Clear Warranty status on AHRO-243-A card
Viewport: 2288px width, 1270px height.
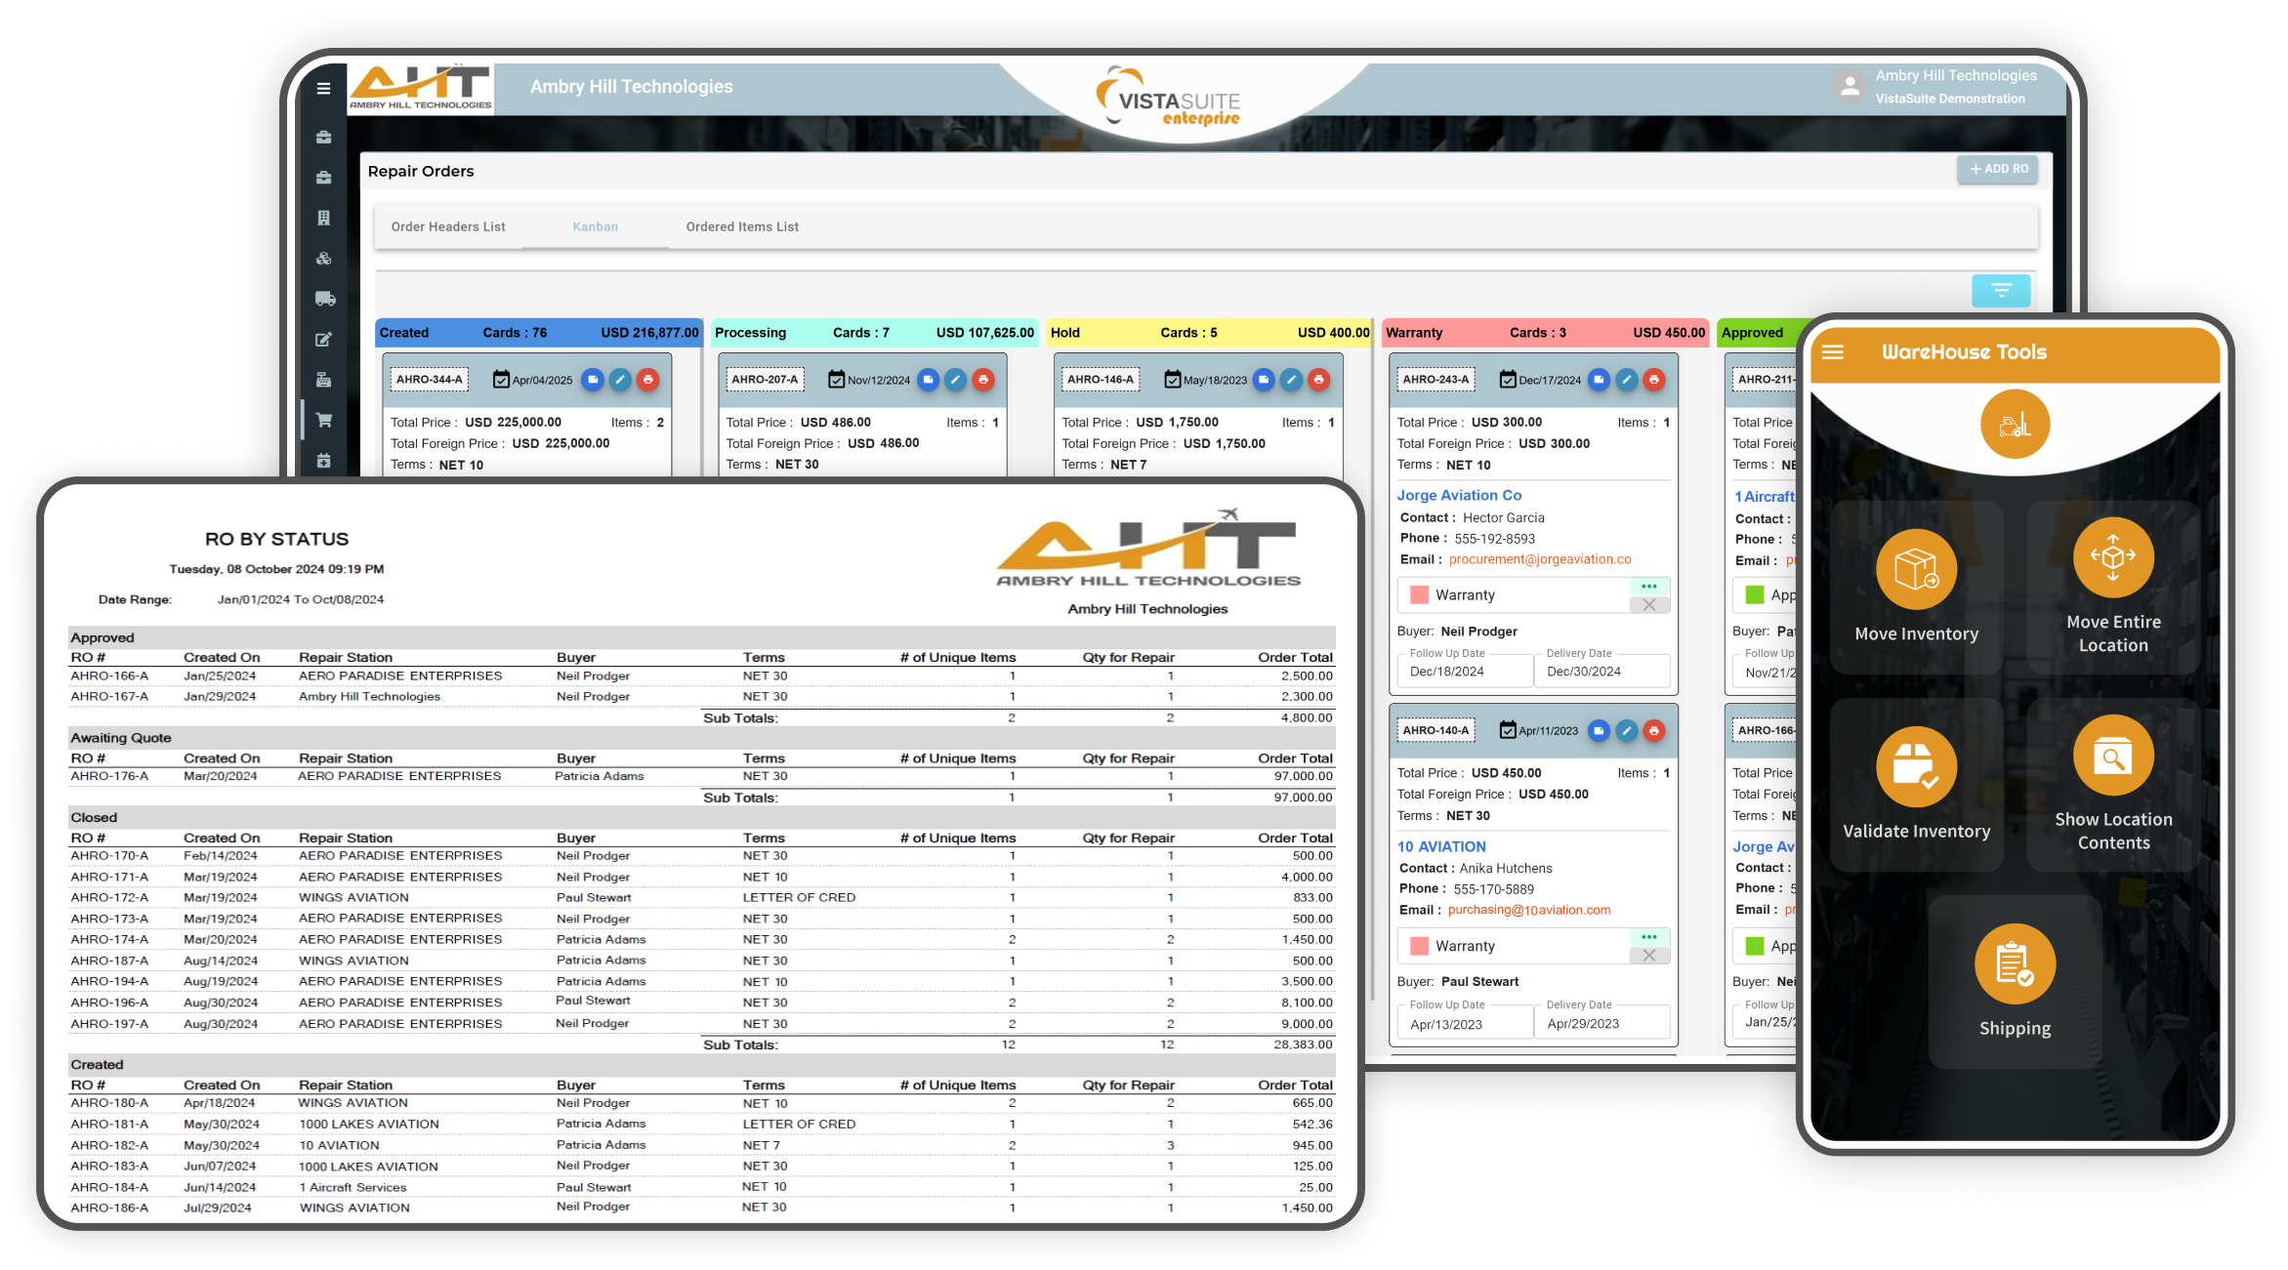[1649, 604]
